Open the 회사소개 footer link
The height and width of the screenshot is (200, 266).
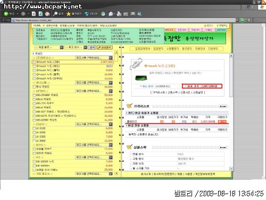146,174
